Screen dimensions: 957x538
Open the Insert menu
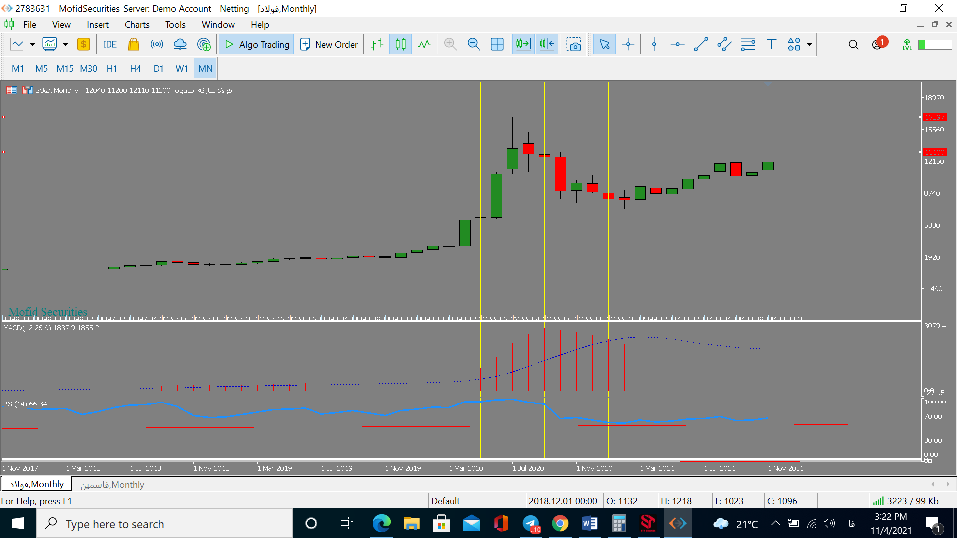point(97,25)
